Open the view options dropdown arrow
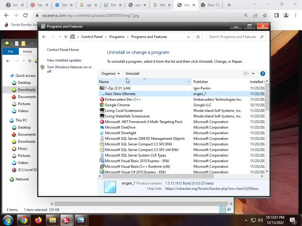 coord(253,74)
